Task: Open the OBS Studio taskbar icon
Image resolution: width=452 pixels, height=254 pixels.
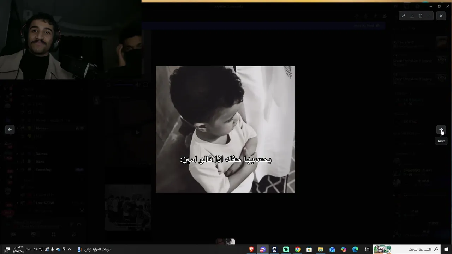Action: pos(274,249)
